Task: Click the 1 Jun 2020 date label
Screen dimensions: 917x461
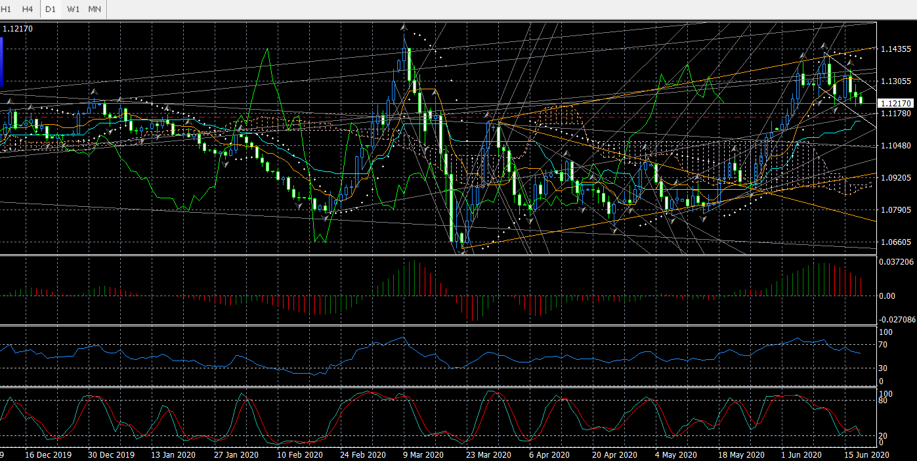Action: point(801,454)
